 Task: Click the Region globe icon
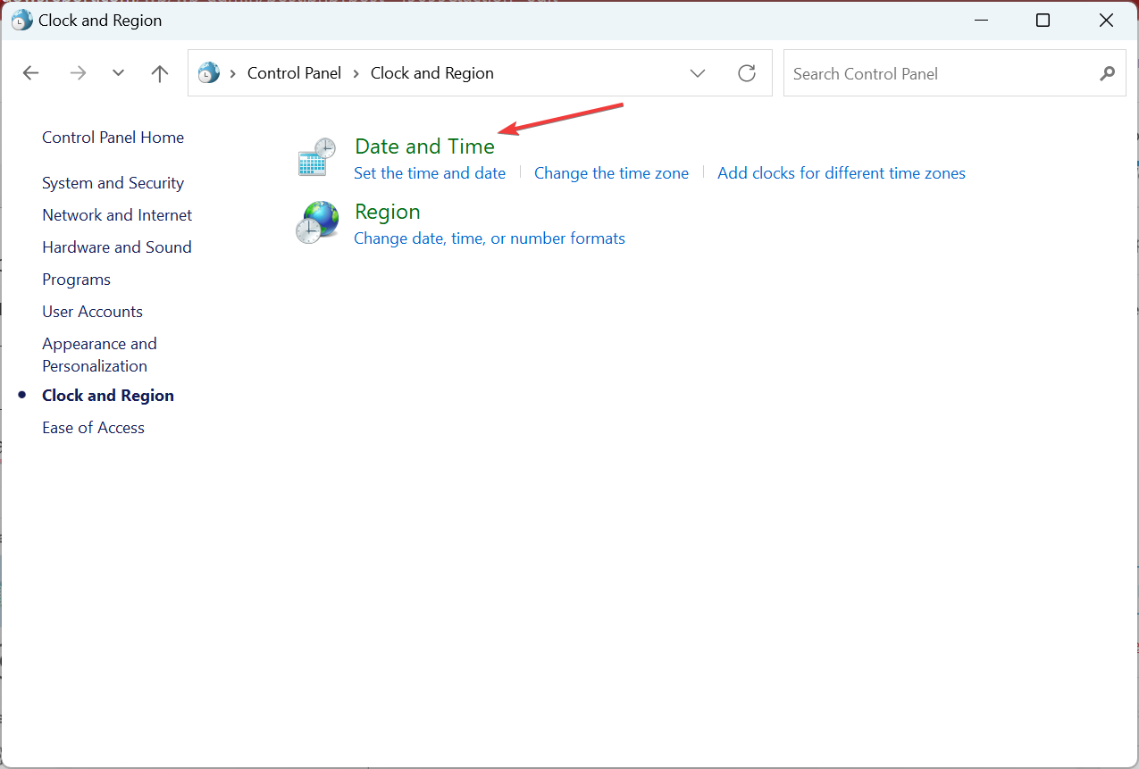[x=316, y=222]
